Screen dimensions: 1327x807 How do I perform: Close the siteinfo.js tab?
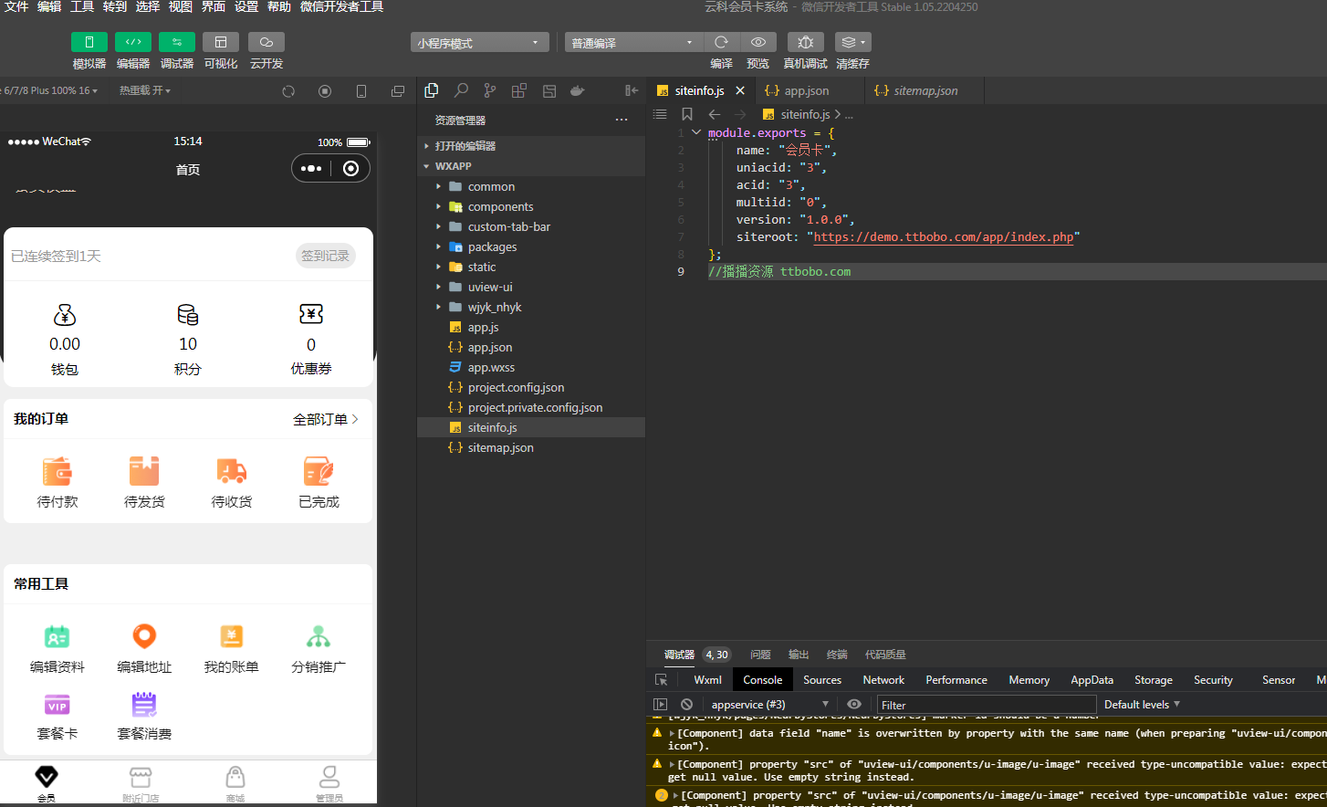(740, 90)
